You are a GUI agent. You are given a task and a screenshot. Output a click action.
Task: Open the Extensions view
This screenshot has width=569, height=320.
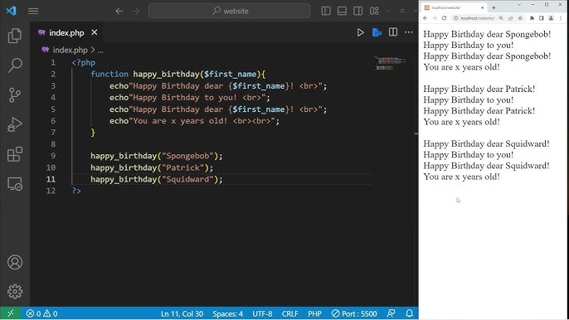[15, 154]
